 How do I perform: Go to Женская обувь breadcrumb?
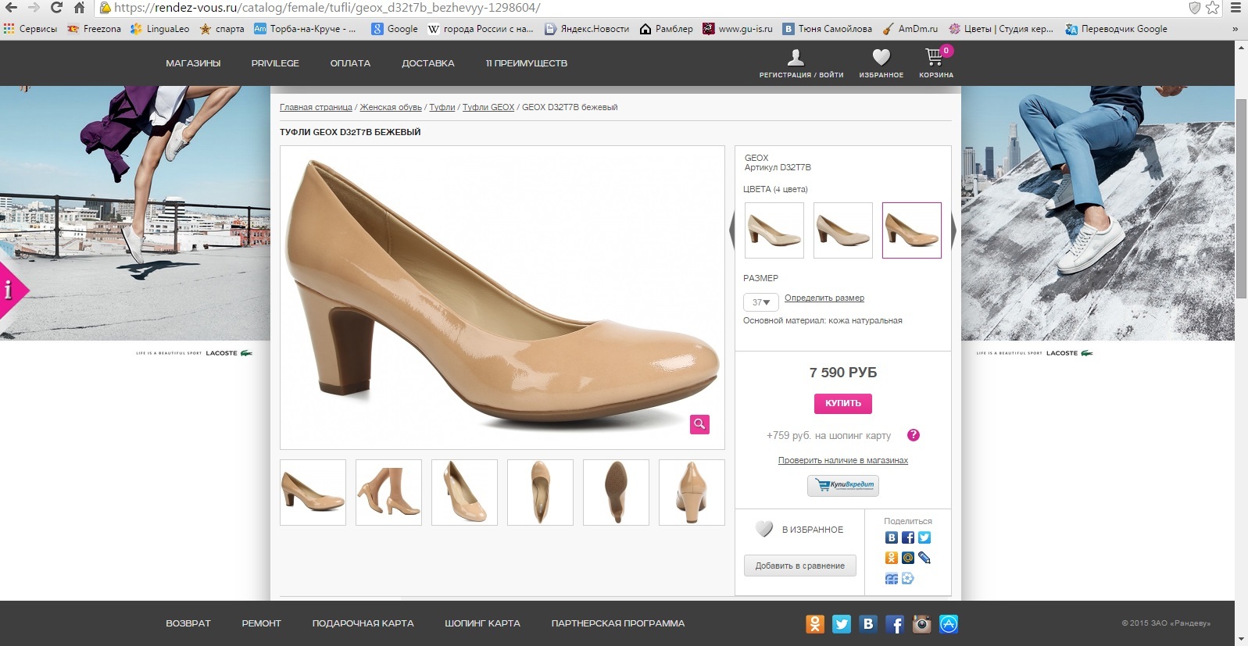point(391,107)
